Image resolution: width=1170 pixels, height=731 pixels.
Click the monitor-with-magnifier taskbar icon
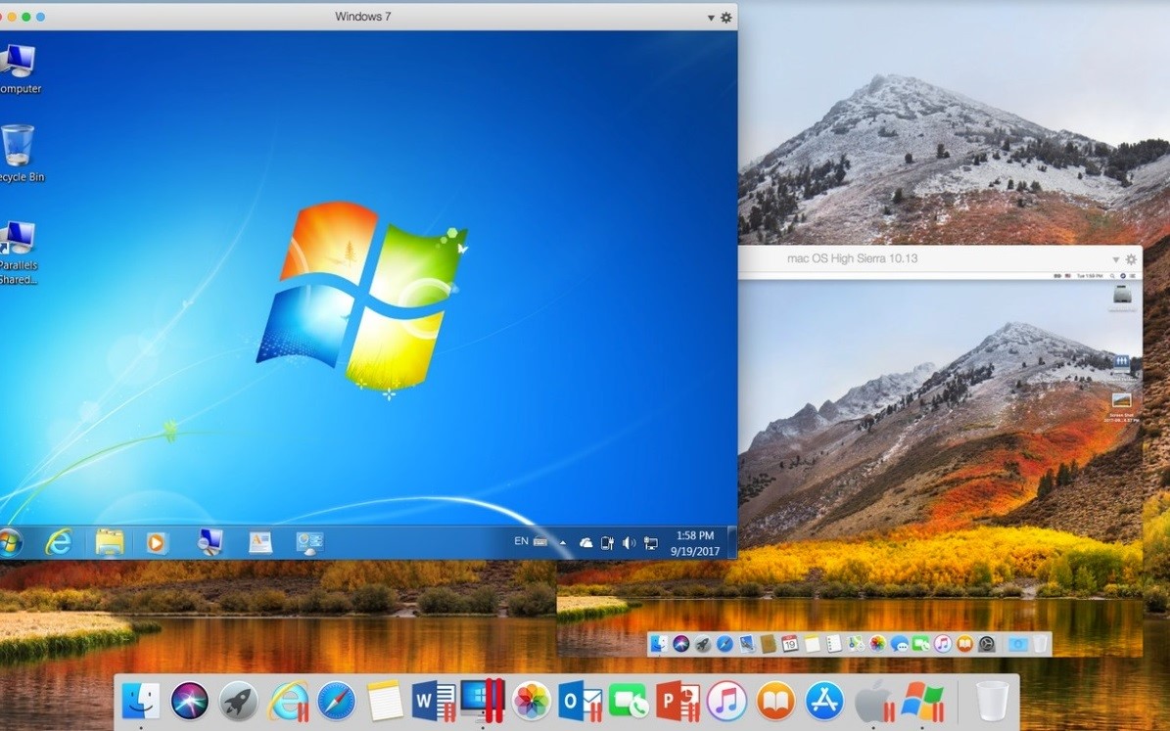coord(210,542)
